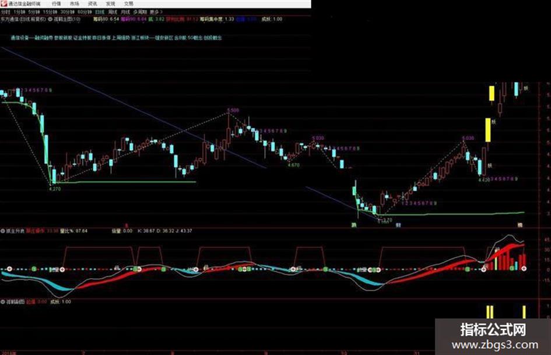The width and height of the screenshot is (551, 355).
Task: Click the 4.270 low price label
Action: point(54,189)
